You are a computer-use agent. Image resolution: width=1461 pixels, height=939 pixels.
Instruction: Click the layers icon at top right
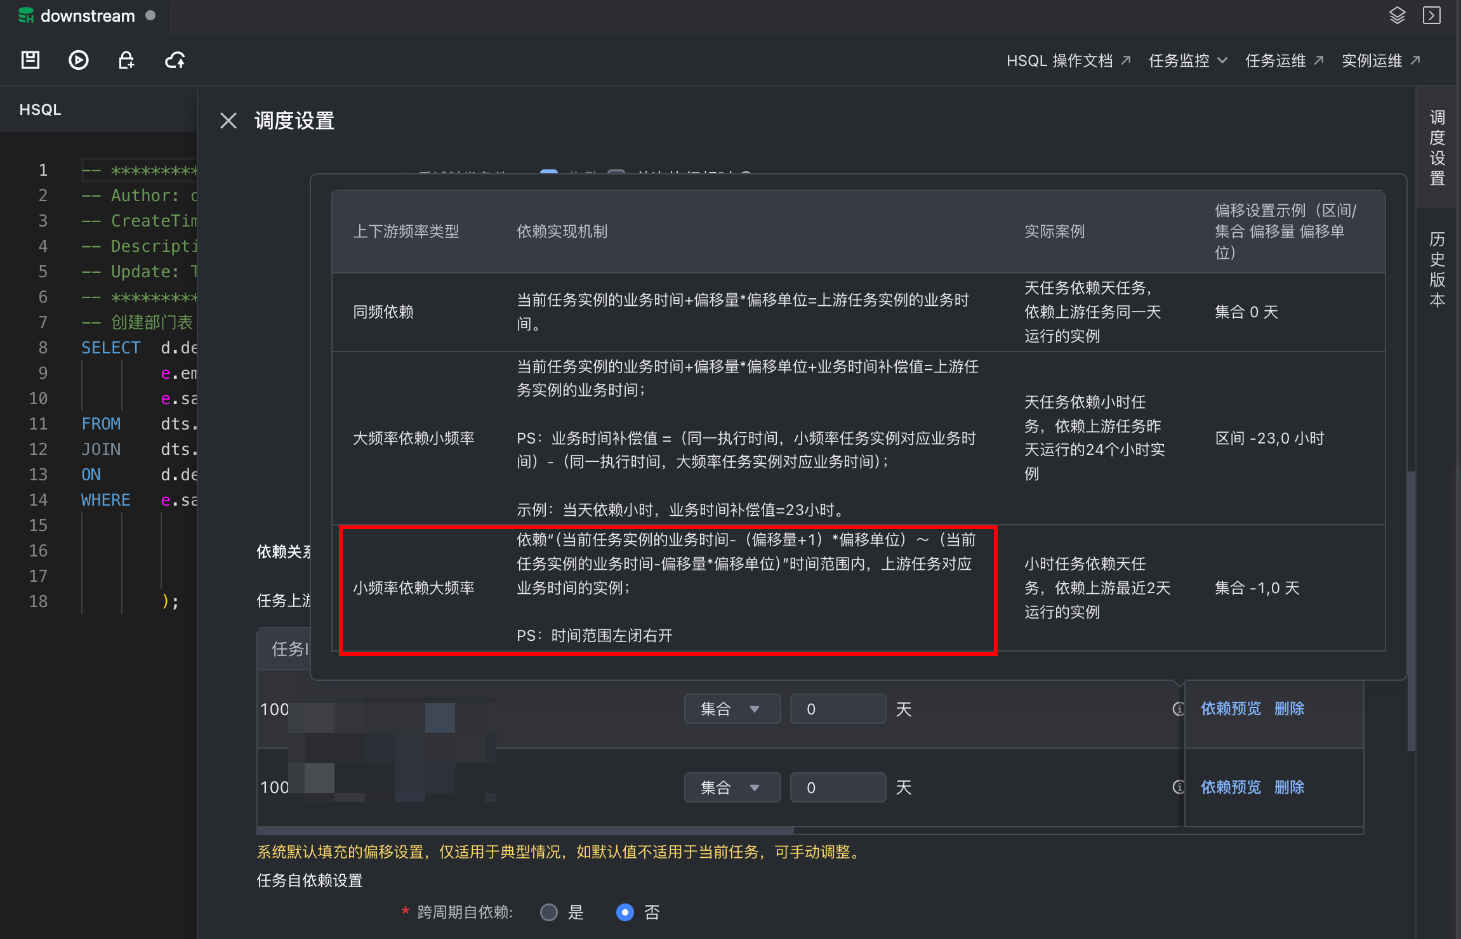(x=1397, y=15)
